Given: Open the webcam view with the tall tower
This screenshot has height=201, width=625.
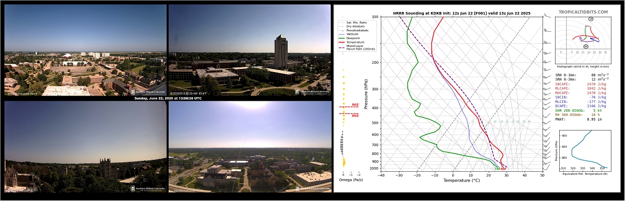Looking at the screenshot, I should 250,50.
